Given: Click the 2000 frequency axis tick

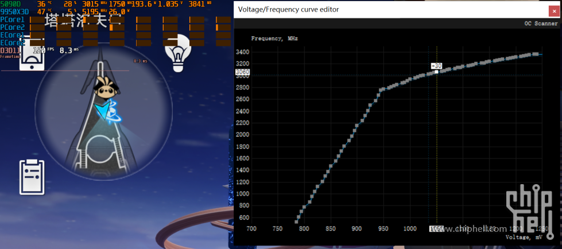Looking at the screenshot, I should 242,135.
